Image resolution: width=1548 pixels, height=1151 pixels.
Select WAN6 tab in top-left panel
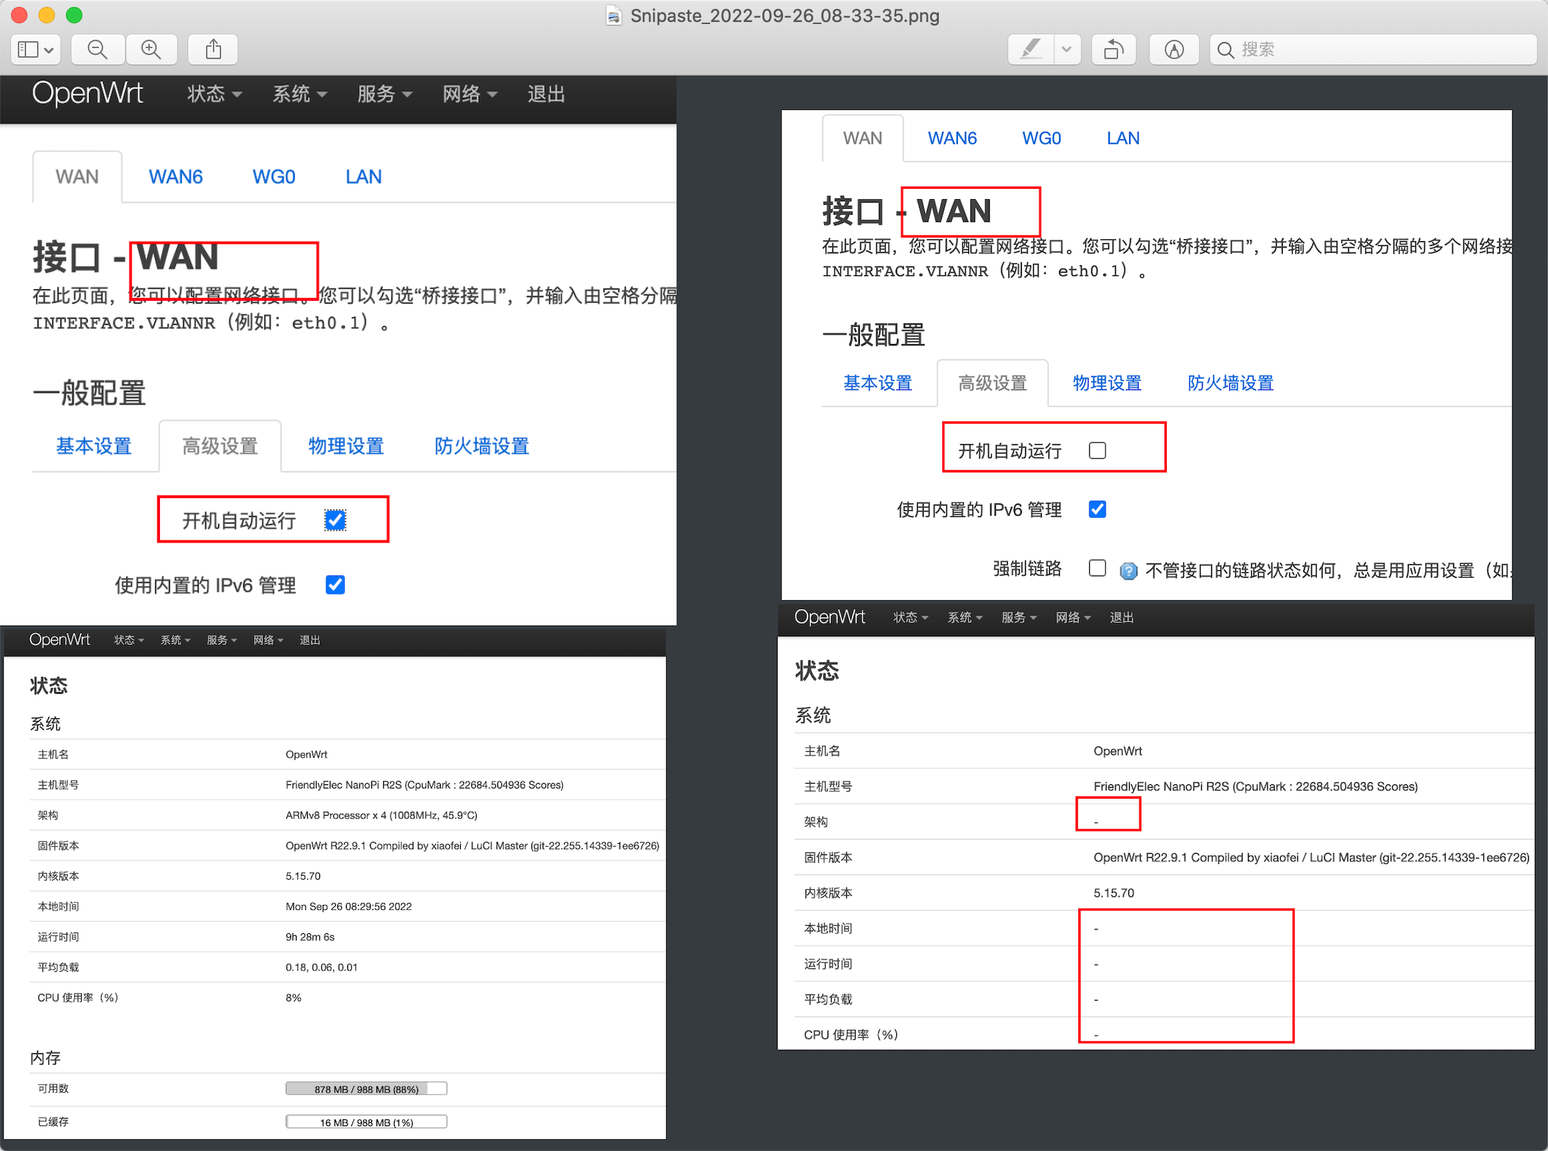[176, 177]
